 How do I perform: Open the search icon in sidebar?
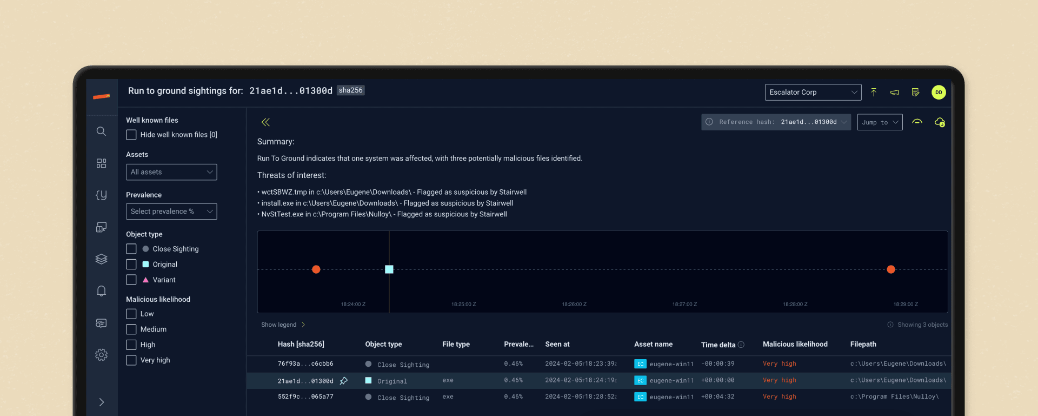pyautogui.click(x=101, y=131)
